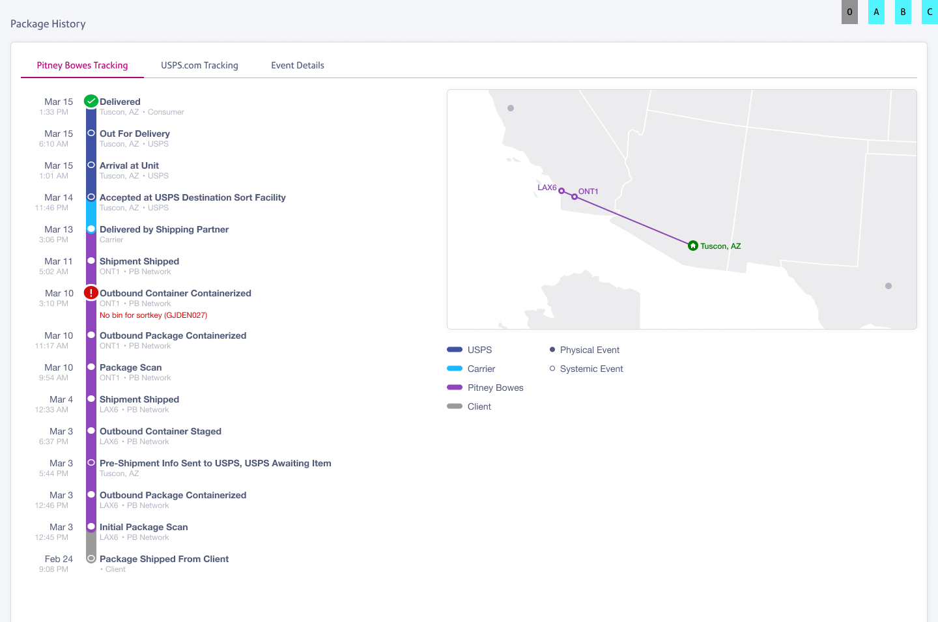Select the Accepted at USPS Destination Sort Facility marker
This screenshot has width=938, height=622.
coord(91,197)
